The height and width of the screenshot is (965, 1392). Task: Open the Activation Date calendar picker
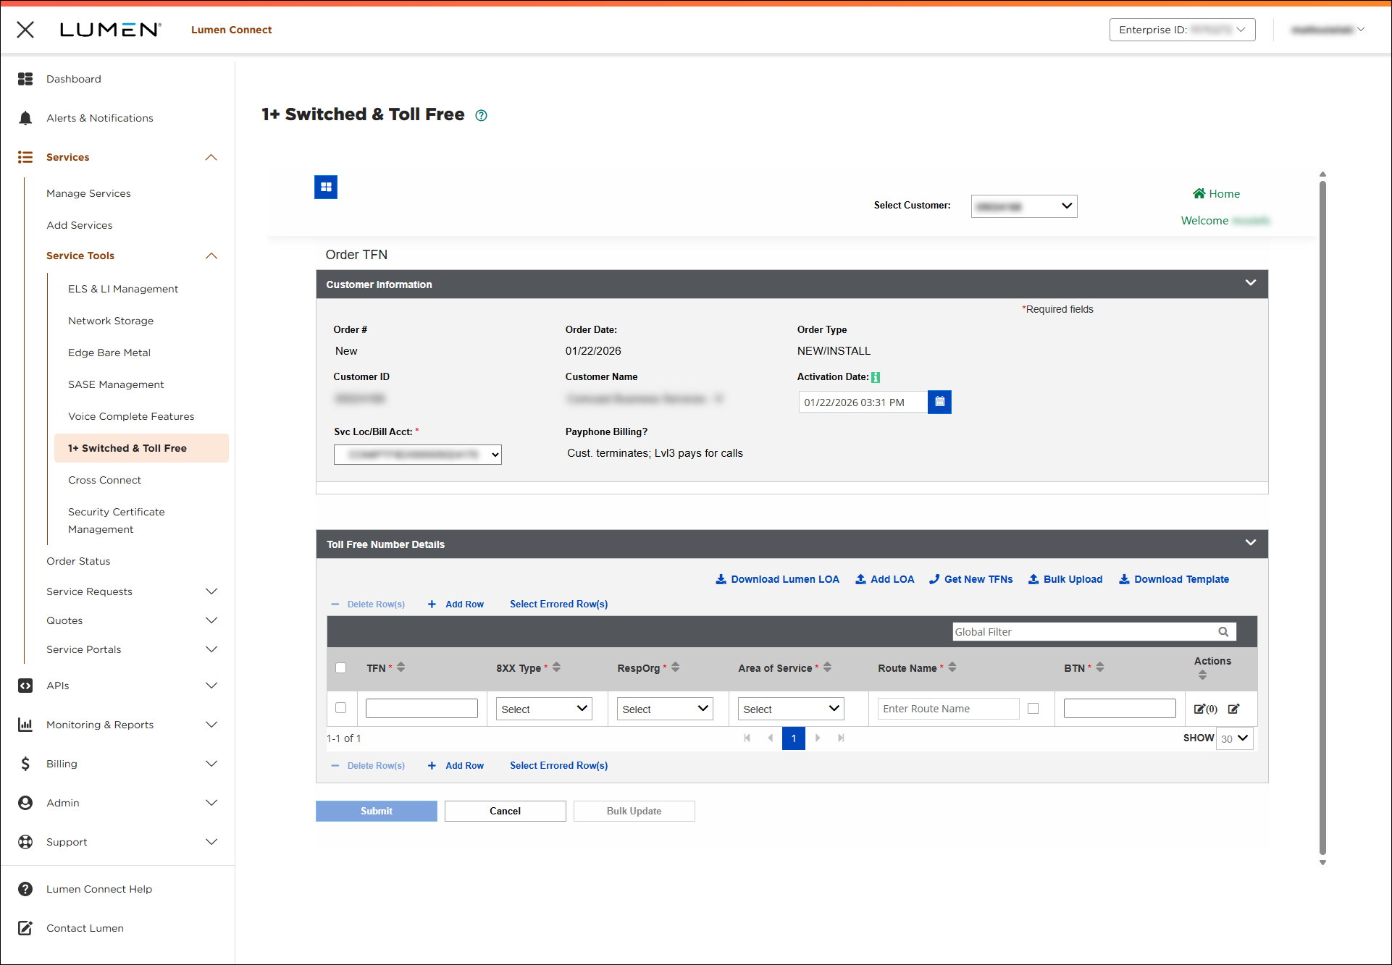click(x=939, y=402)
